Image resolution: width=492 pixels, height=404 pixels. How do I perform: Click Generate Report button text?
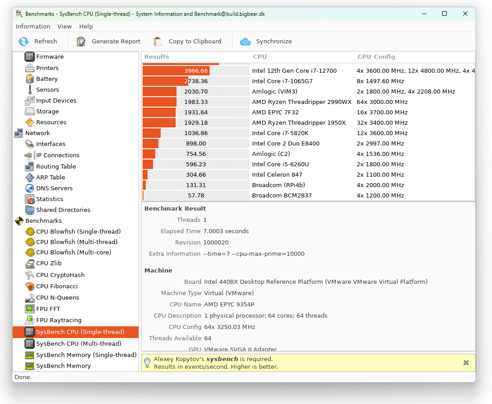pyautogui.click(x=116, y=41)
